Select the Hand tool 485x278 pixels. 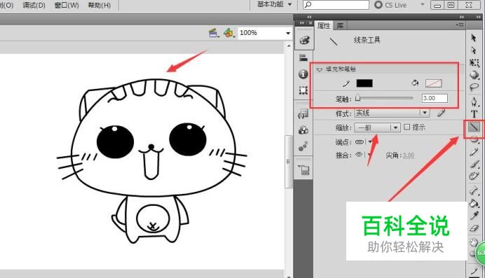point(474,242)
